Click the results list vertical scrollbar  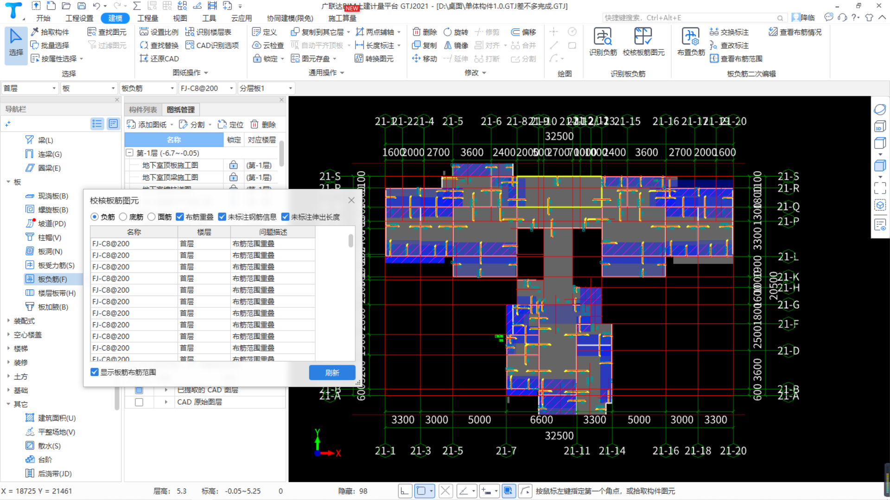coord(351,241)
